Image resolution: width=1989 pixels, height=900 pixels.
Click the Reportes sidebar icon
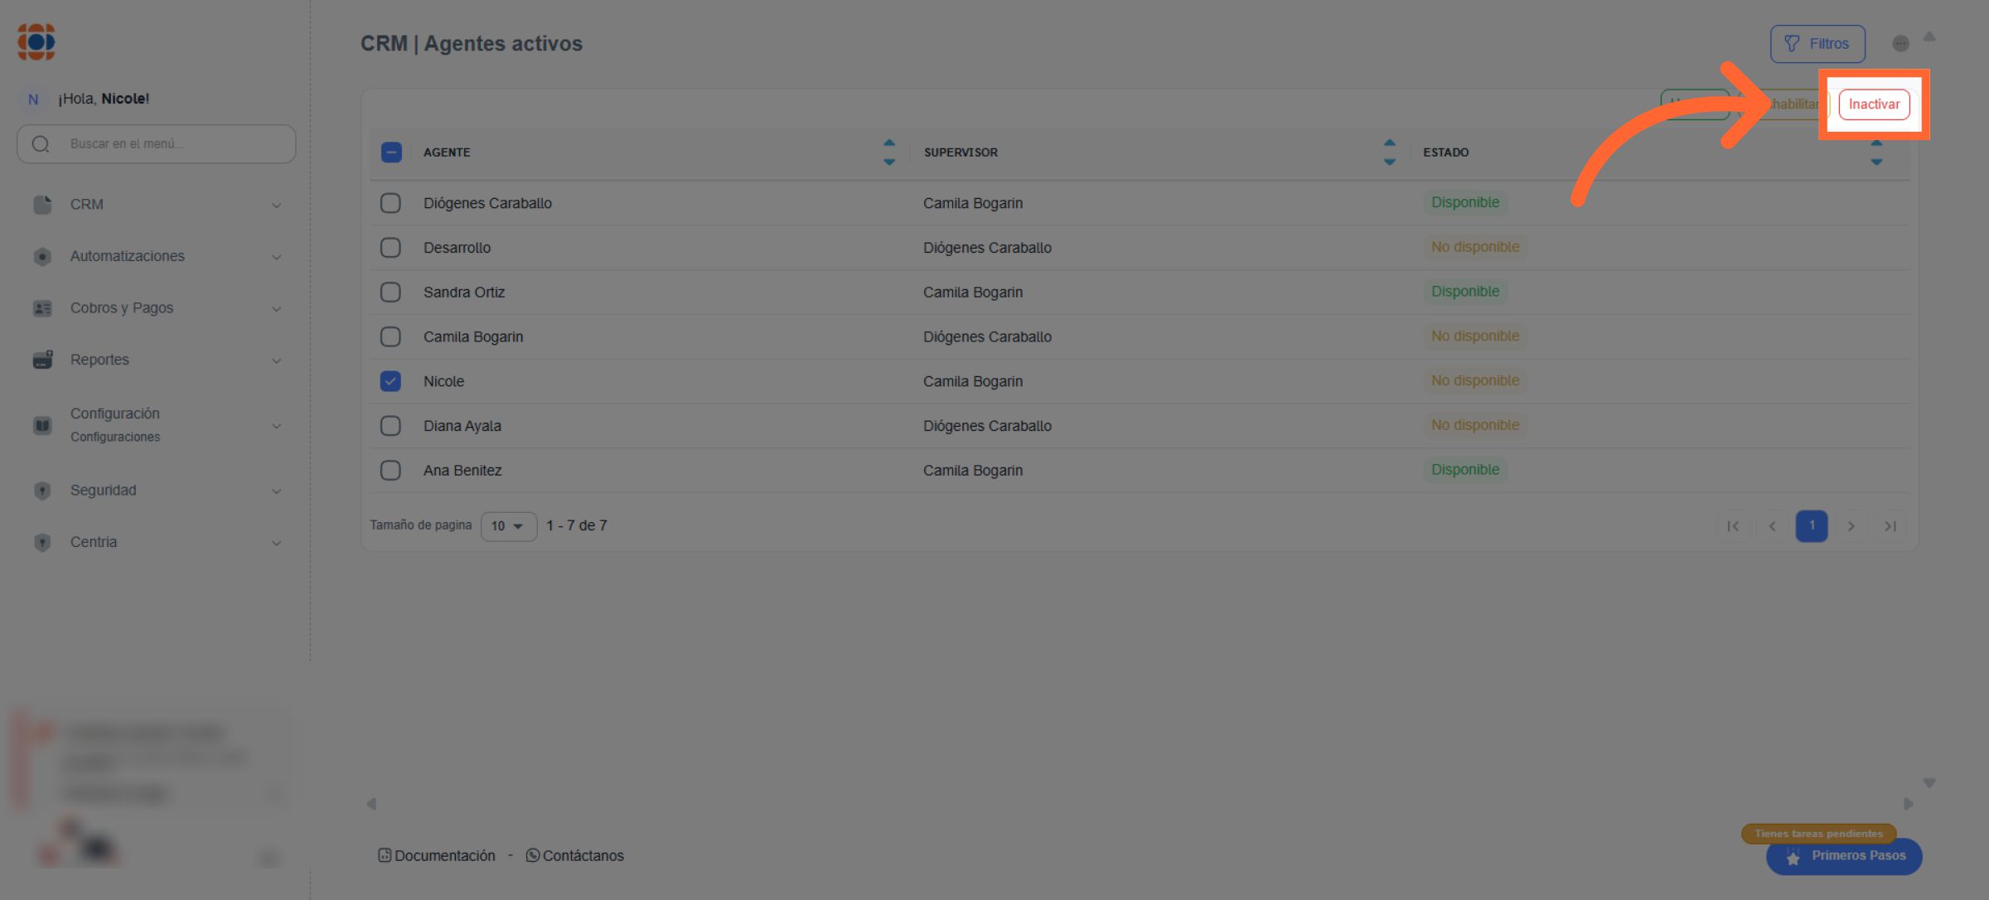pyautogui.click(x=42, y=360)
